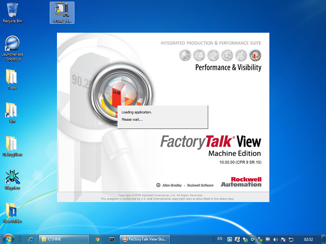Image resolution: width=326 pixels, height=244 pixels.
Task: Select the Launcher.exe shortcut icon
Action: [12, 48]
